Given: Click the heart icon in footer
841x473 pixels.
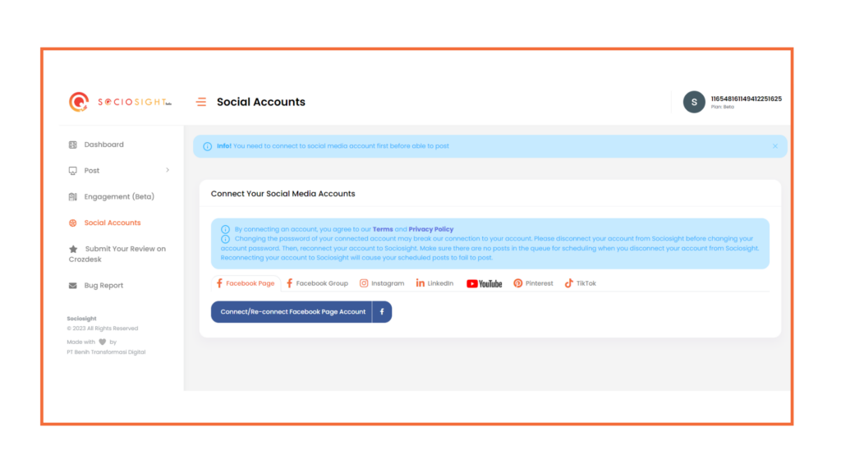Looking at the screenshot, I should coord(103,342).
